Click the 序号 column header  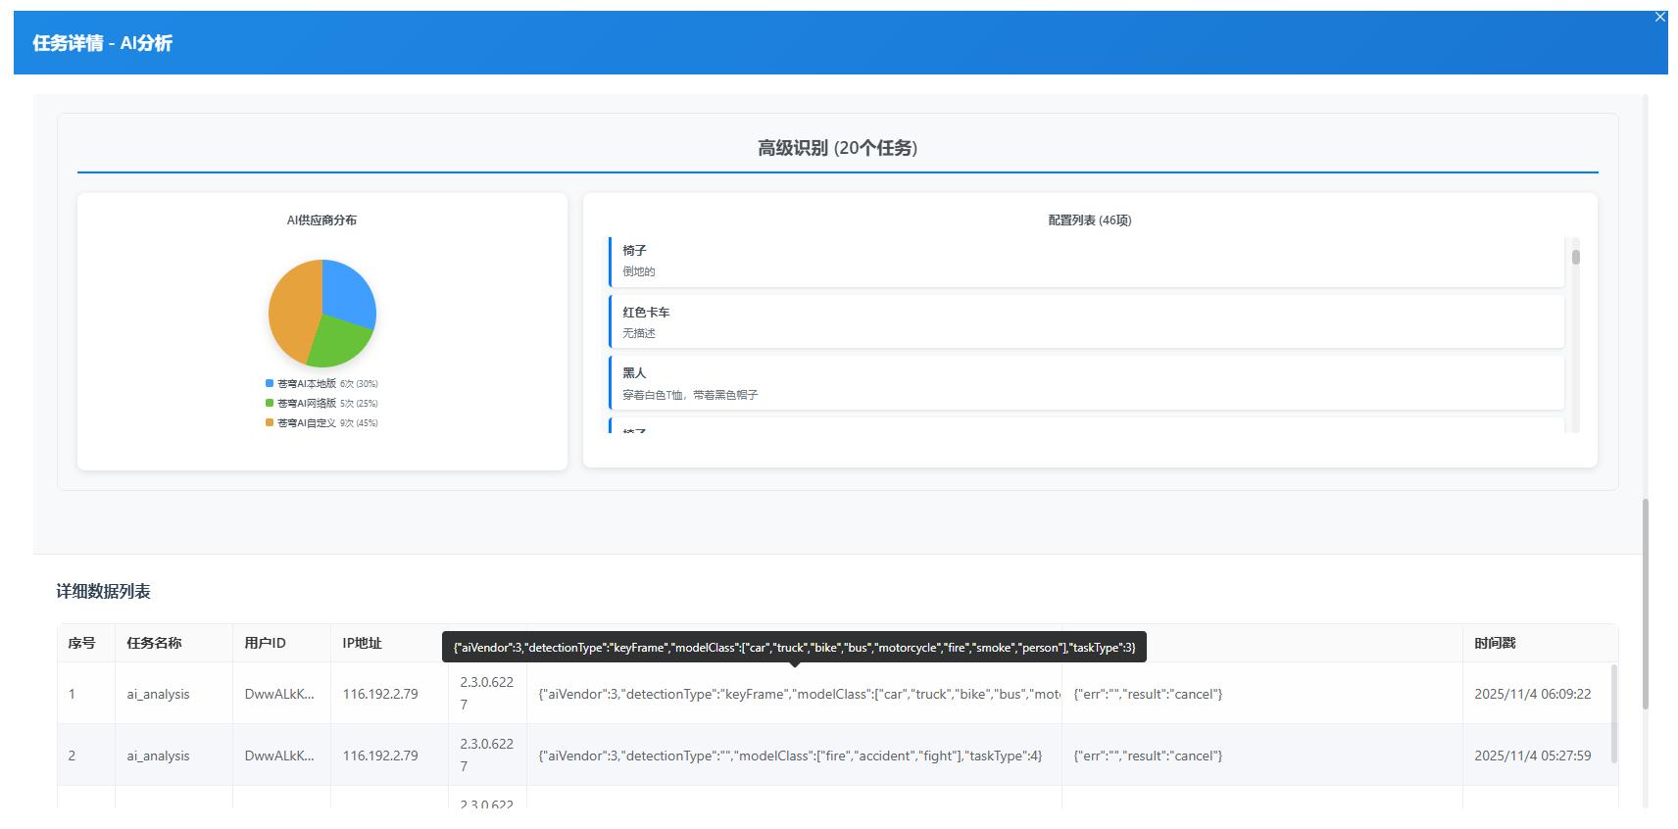(x=81, y=644)
